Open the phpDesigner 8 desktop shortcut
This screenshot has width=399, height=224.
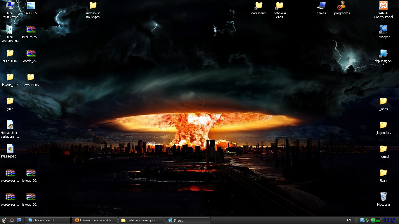[383, 54]
